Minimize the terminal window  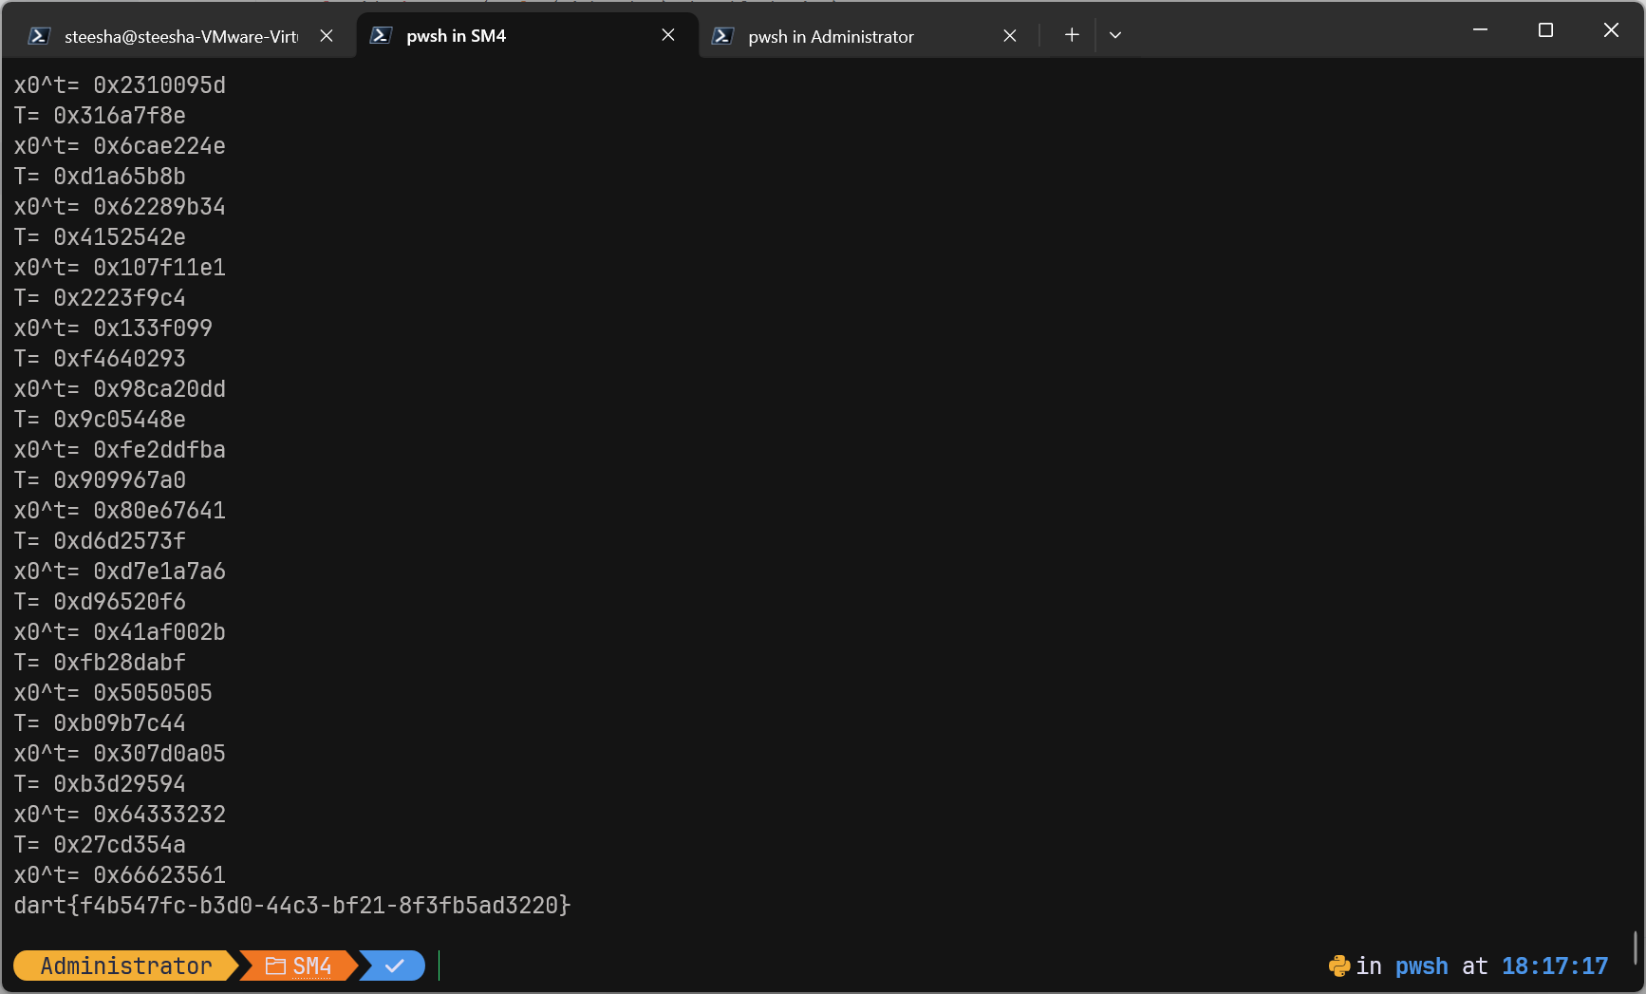tap(1480, 30)
